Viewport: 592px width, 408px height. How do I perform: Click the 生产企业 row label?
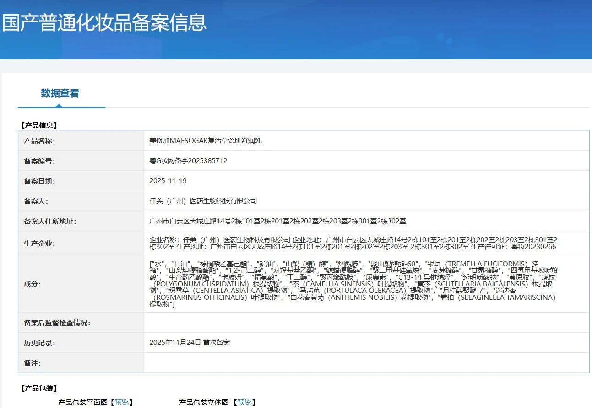[x=39, y=244]
